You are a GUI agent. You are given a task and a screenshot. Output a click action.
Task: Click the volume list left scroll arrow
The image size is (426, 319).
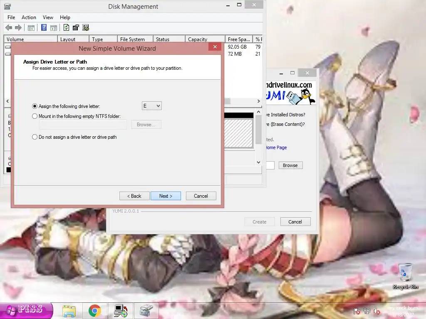click(x=7, y=101)
